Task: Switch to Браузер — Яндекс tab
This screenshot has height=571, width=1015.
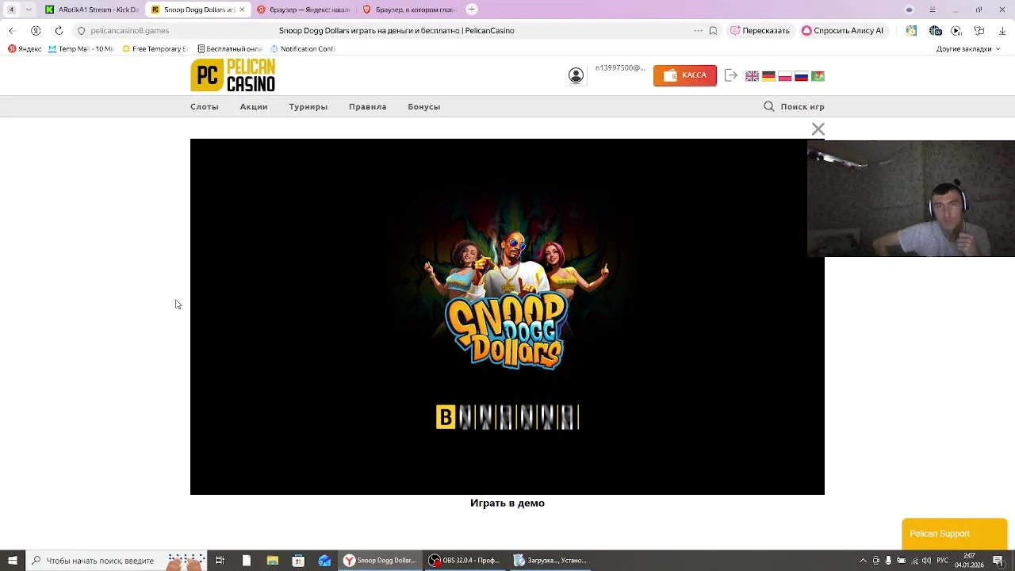Action: point(303,10)
